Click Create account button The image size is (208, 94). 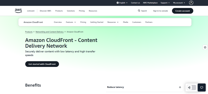tap(182, 11)
